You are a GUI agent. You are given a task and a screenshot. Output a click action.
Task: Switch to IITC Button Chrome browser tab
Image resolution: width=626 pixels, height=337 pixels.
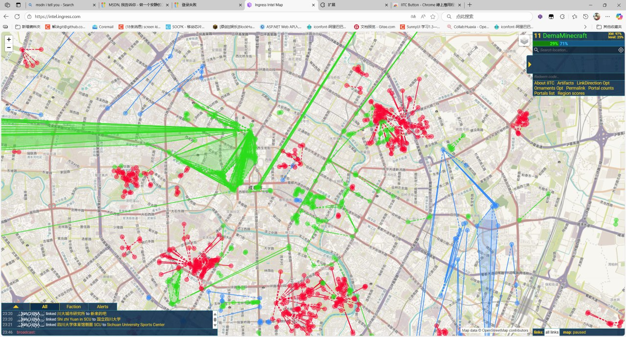(x=426, y=5)
